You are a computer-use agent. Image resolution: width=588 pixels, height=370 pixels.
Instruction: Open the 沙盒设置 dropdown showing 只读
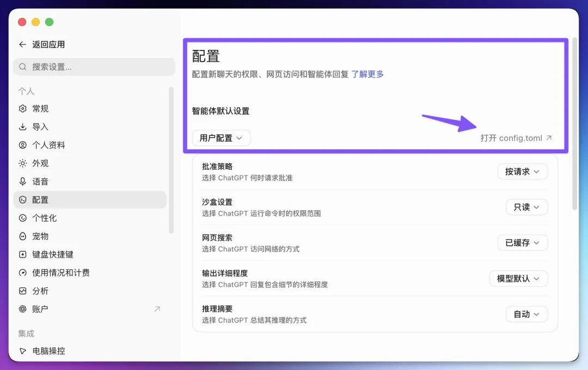(x=526, y=207)
